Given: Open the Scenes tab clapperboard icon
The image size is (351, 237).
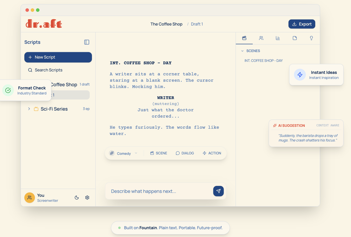Looking at the screenshot, I should point(244,38).
